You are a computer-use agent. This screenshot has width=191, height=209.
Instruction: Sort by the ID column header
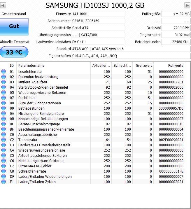(12, 66)
